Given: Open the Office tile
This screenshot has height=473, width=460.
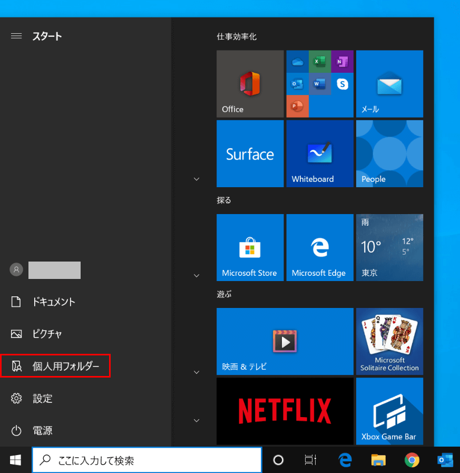Looking at the screenshot, I should pos(250,84).
